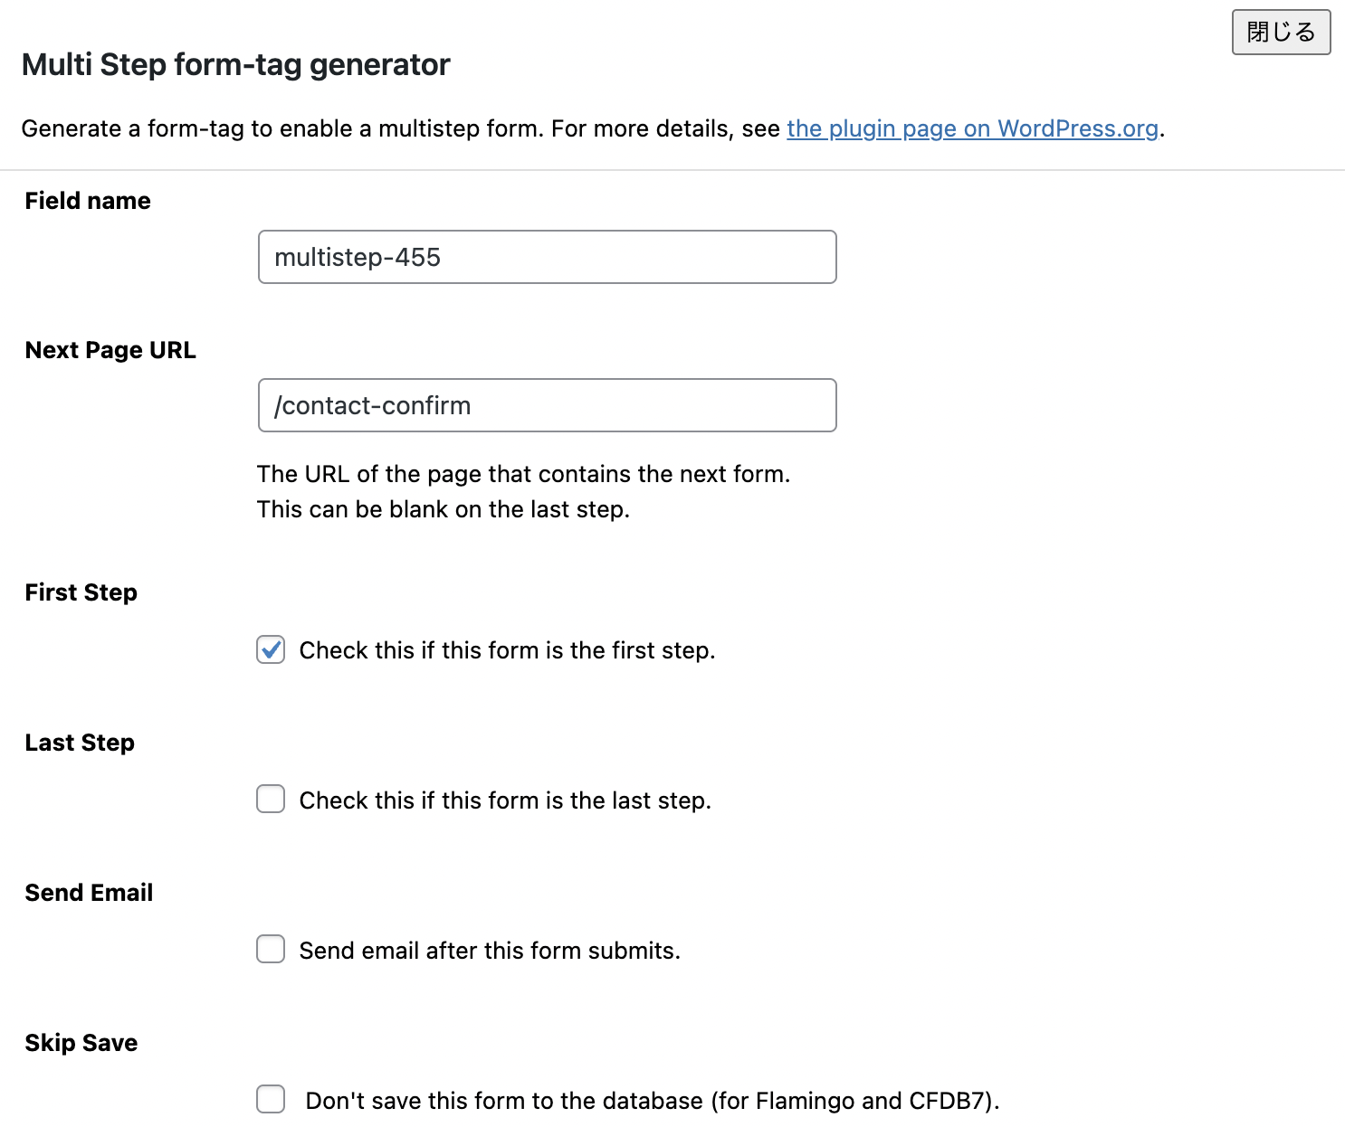The width and height of the screenshot is (1345, 1127).
Task: Click the 'Send Email' heading
Action: [89, 893]
